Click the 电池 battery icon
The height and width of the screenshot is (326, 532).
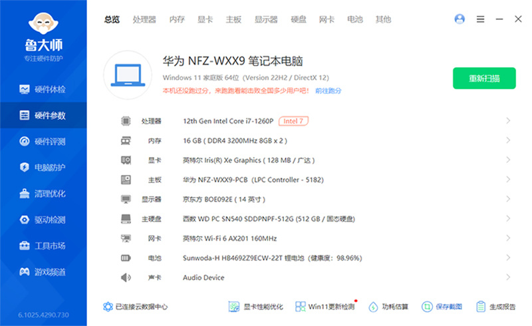126,258
